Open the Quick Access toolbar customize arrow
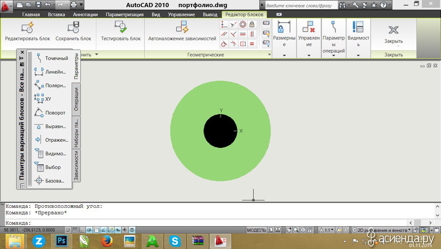441x249 pixels. click(x=81, y=5)
